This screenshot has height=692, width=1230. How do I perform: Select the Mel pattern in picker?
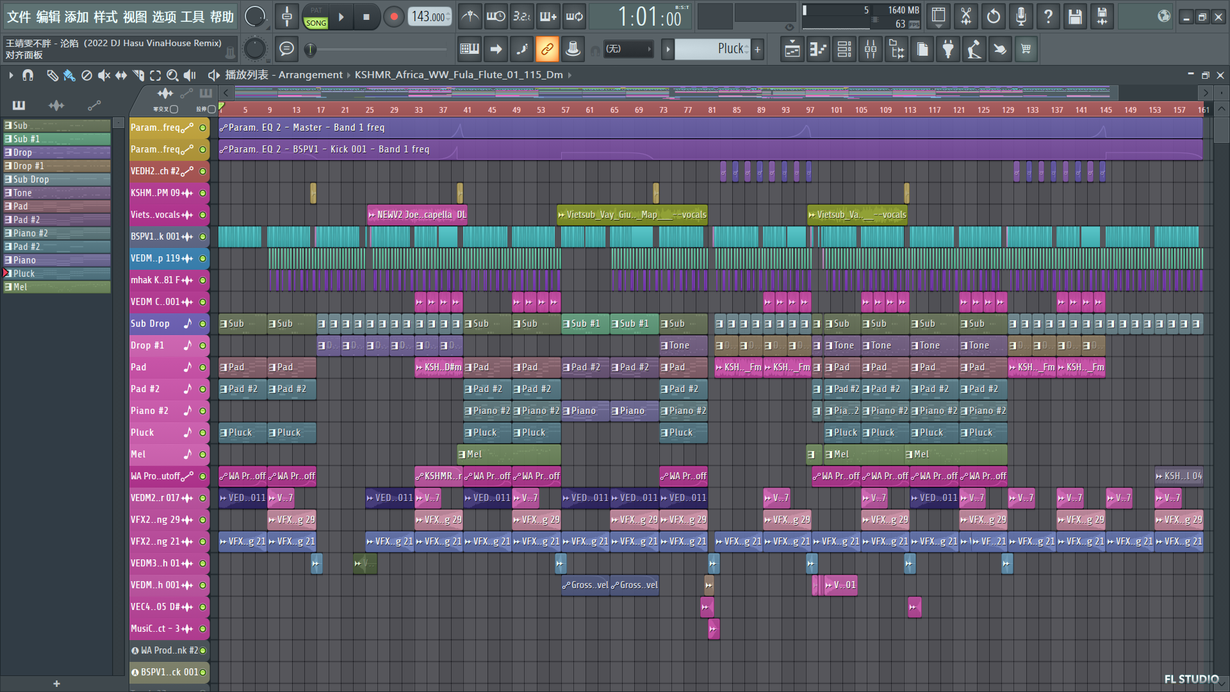pos(57,287)
